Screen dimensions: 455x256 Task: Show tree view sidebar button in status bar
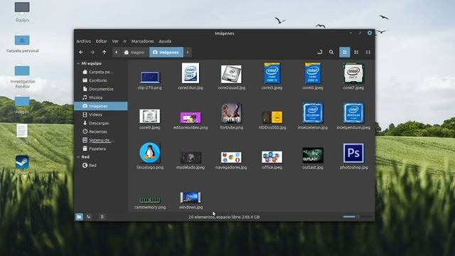point(89,217)
